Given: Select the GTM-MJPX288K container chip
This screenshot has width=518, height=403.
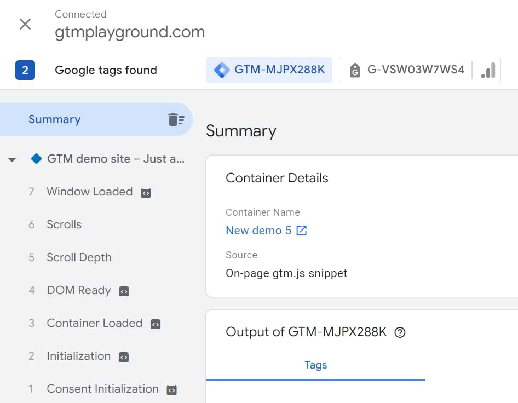Looking at the screenshot, I should (x=269, y=70).
